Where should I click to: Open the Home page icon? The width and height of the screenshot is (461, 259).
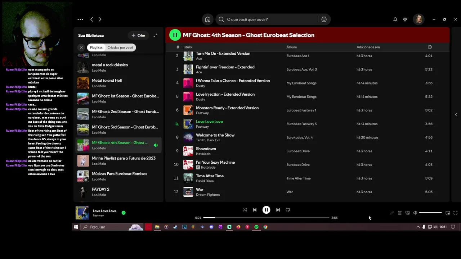(208, 19)
